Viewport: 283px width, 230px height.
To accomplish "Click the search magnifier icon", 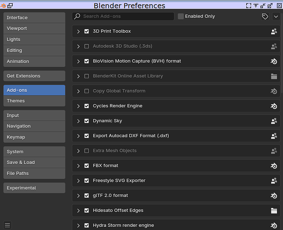I will (x=77, y=16).
